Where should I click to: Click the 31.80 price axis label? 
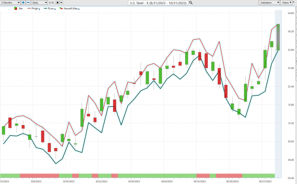291,105
